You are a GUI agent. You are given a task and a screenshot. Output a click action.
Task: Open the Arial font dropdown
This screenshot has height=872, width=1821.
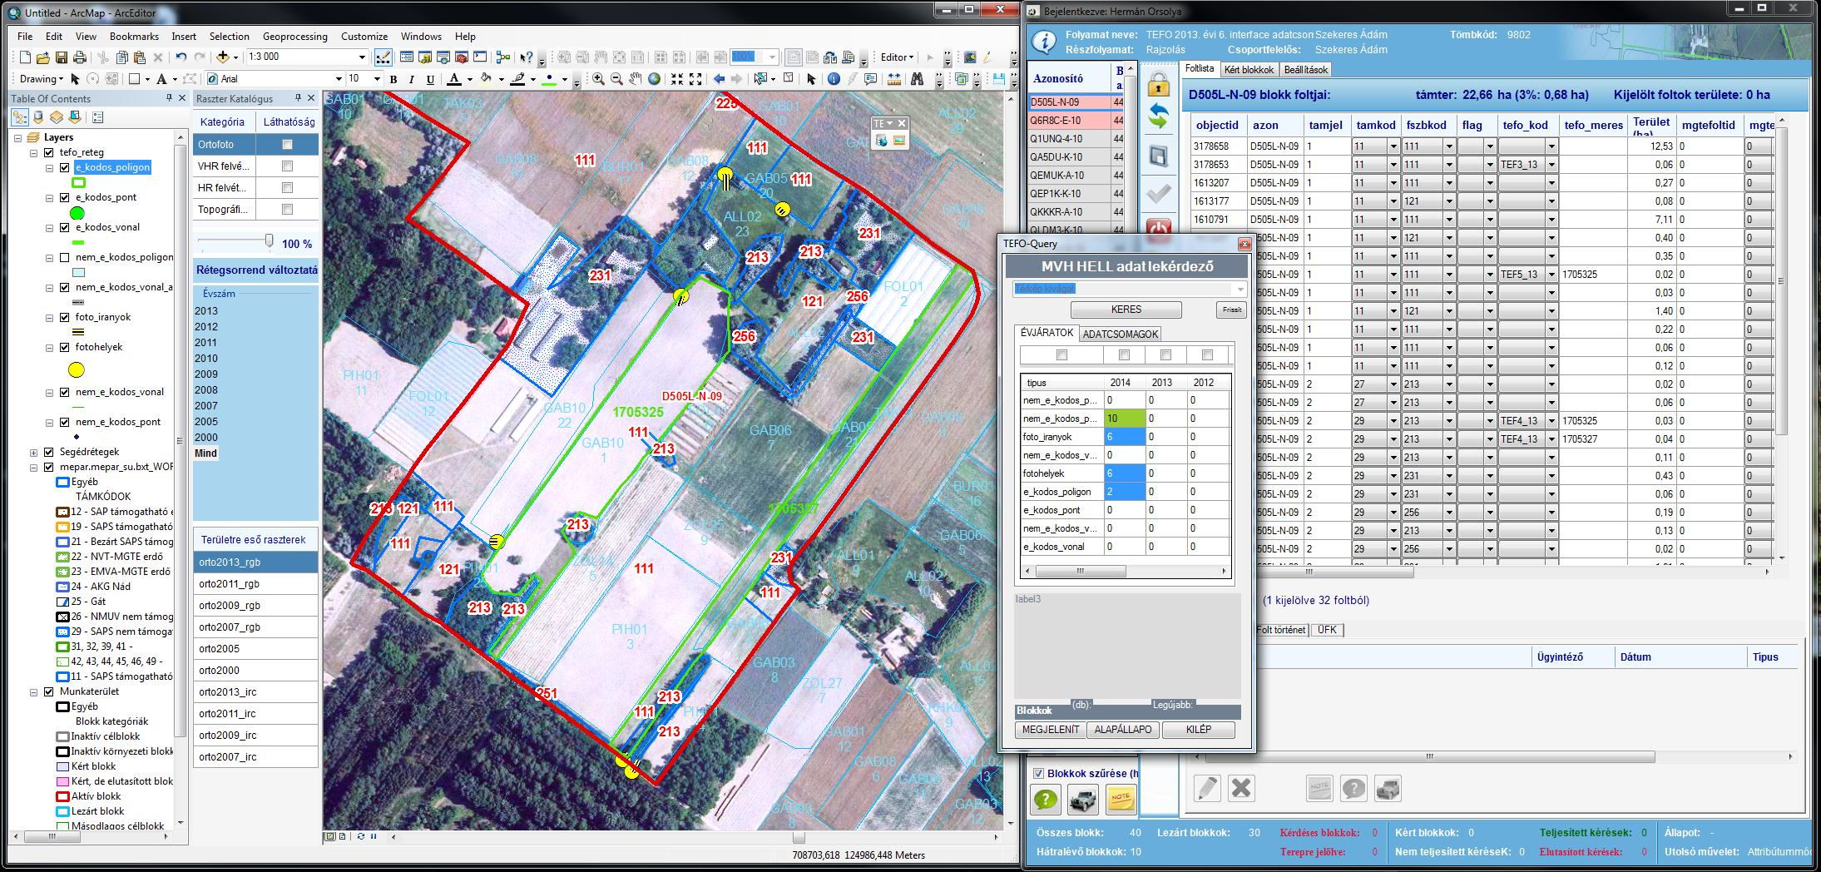click(339, 79)
